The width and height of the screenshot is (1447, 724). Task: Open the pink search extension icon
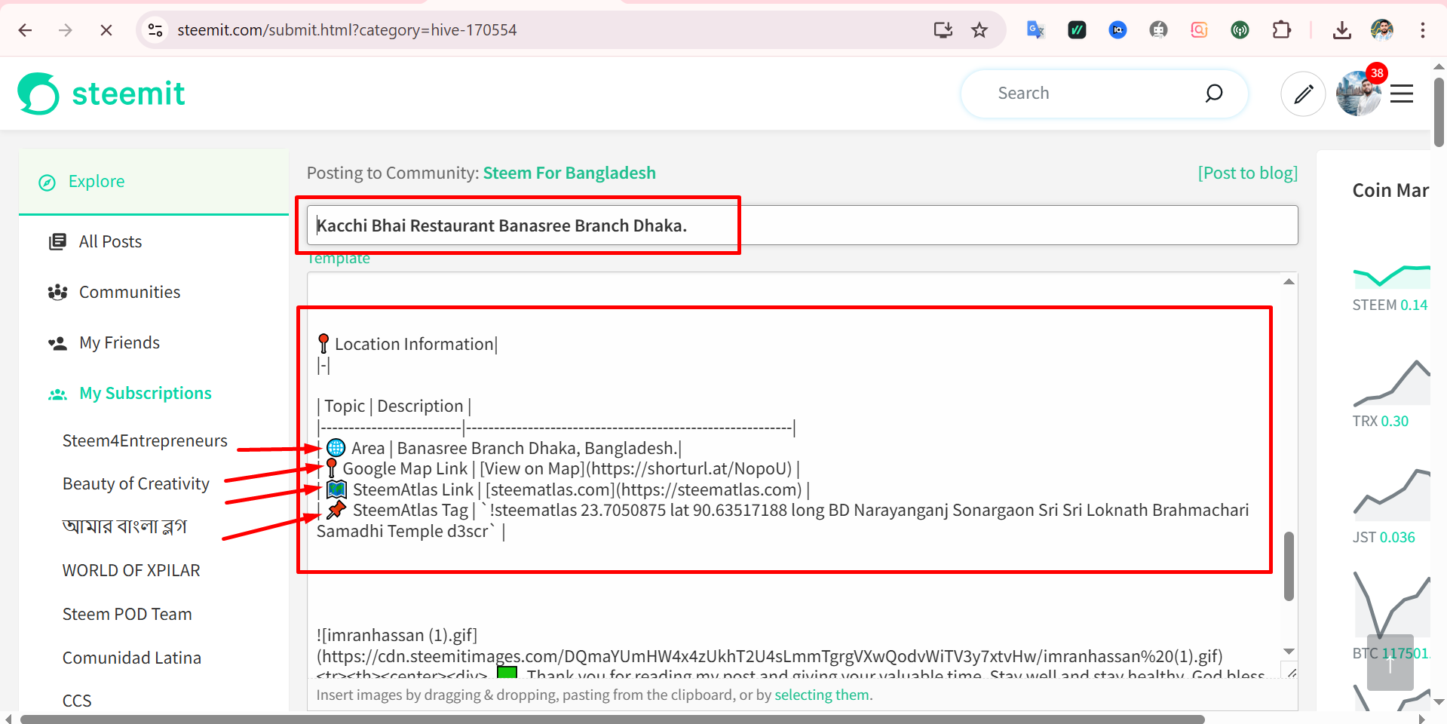1199,30
